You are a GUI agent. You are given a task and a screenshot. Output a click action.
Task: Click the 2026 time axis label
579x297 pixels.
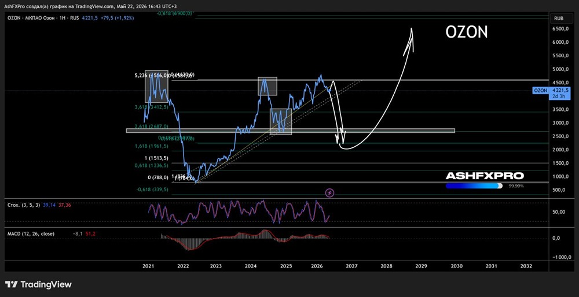(x=317, y=266)
